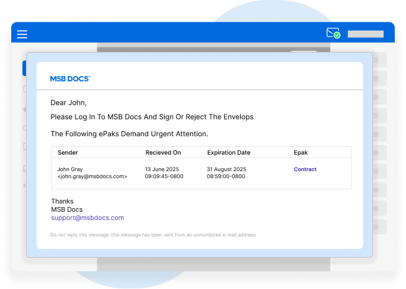406x289 pixels.
Task: Click the sender name John Gray
Action: 70,169
